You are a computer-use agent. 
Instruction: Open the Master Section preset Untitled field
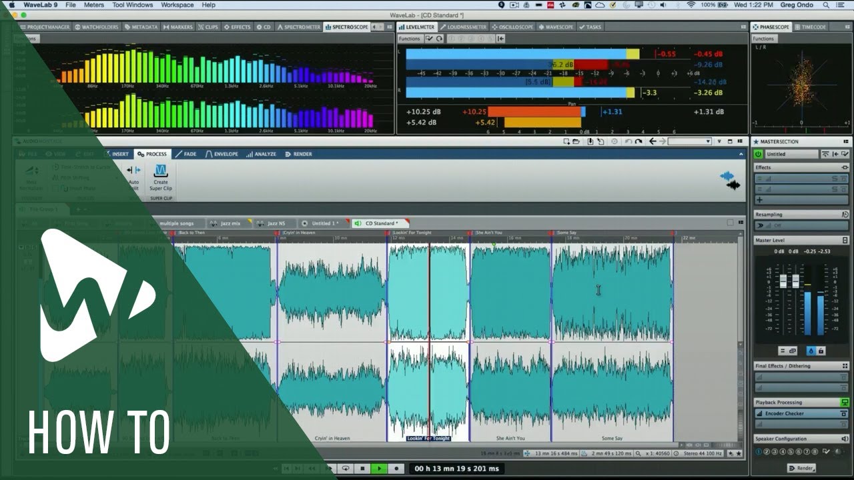coord(792,154)
